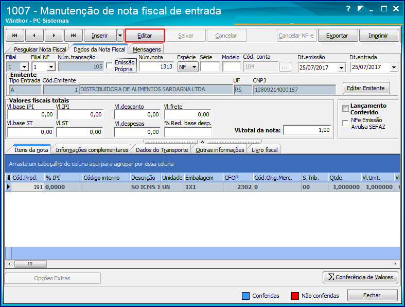This screenshot has height=307, width=405.
Task: Click the horizontal scrollbar thumb
Action: point(30,264)
